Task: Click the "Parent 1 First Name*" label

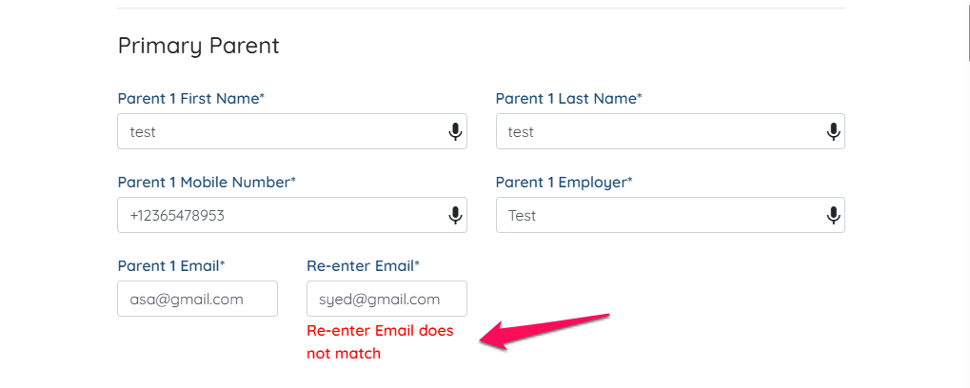Action: [191, 98]
